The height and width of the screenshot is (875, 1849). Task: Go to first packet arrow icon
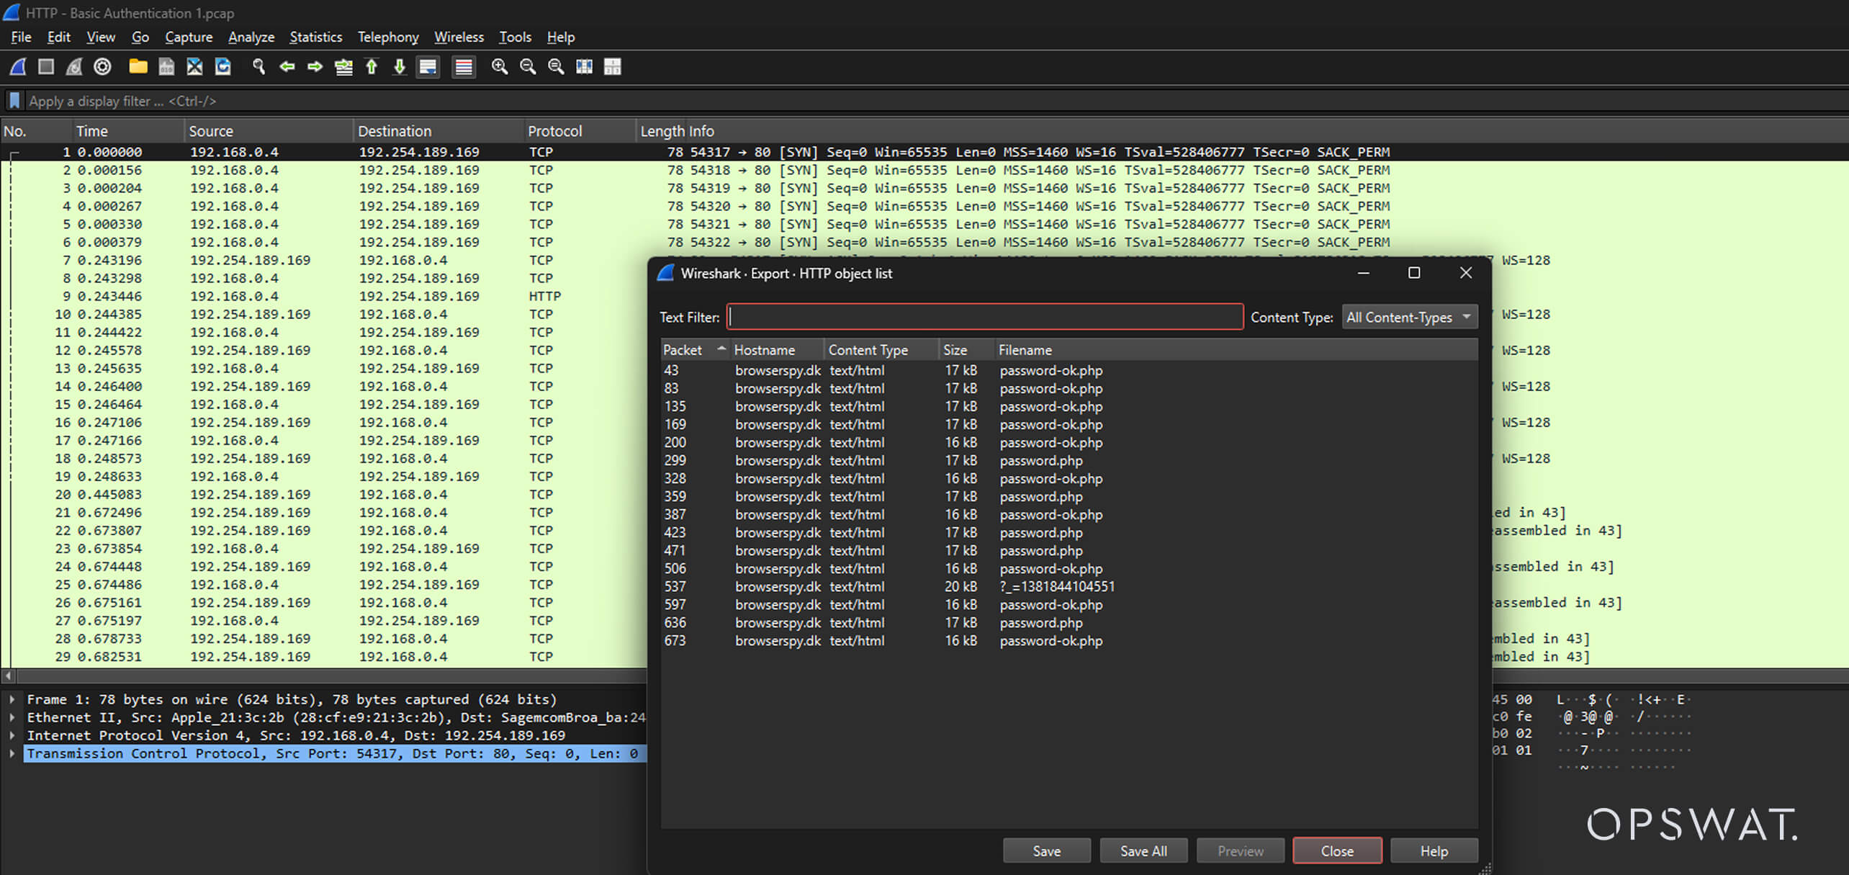click(372, 67)
